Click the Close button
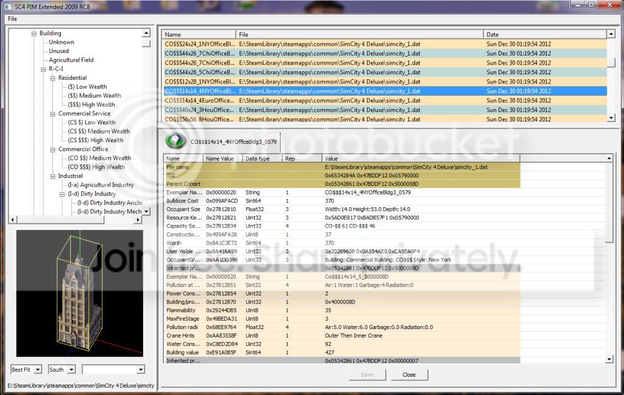The height and width of the screenshot is (395, 624). point(409,375)
